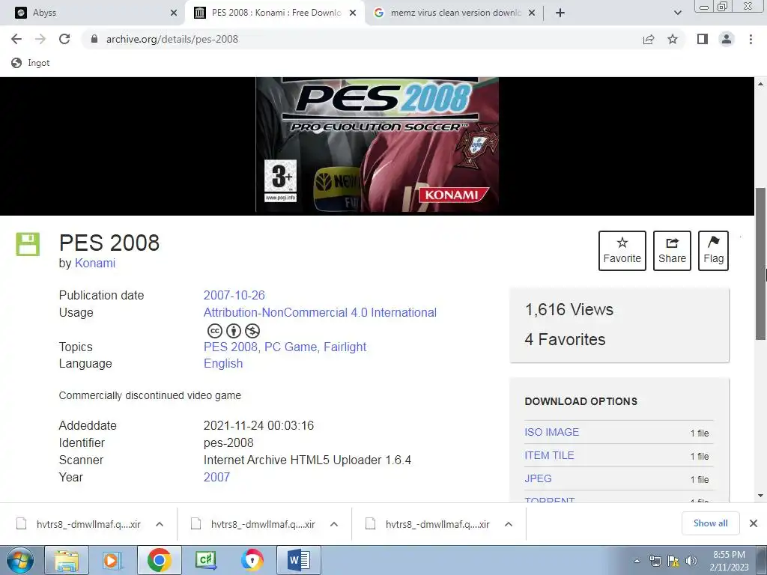Screen dimensions: 767x575
Task: Click the 4 Favorites text
Action: tap(565, 339)
